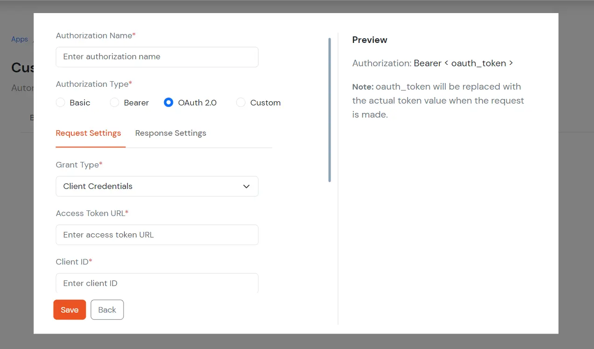594x349 pixels.
Task: Click the Authorization Name input field
Action: click(x=157, y=56)
